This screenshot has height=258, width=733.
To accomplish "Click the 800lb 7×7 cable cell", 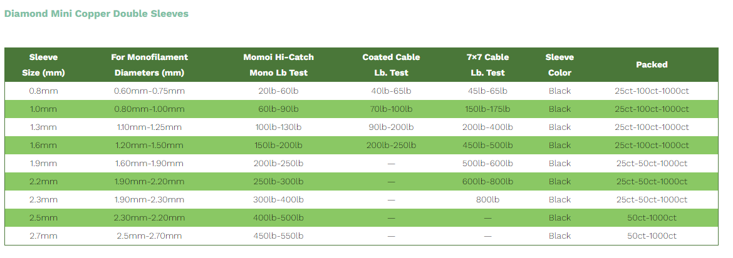I will click(487, 200).
